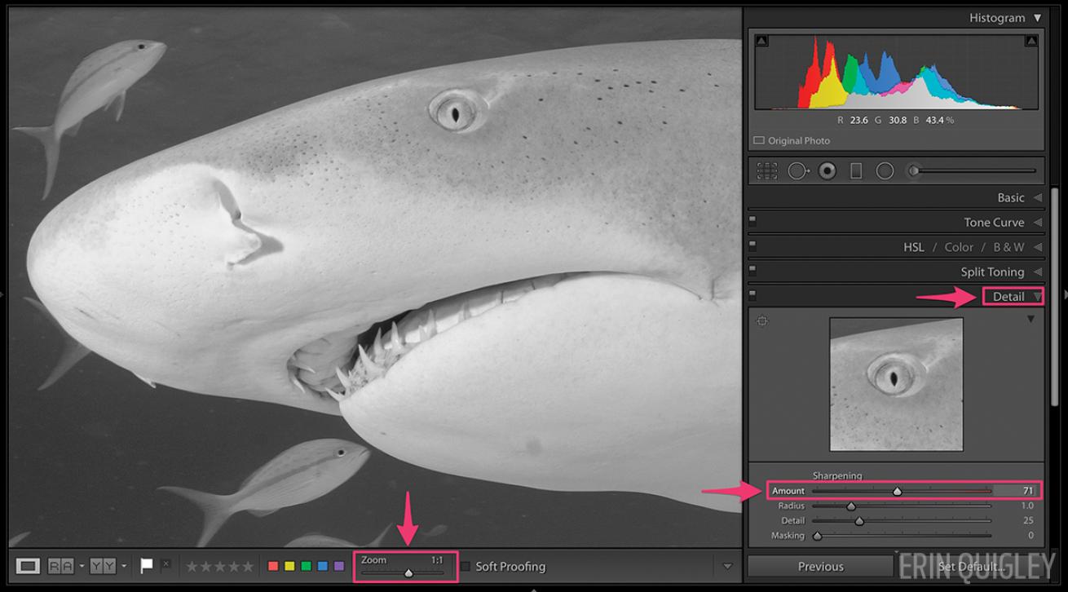Click the Loupe view icon in toolbar
1068x592 pixels.
click(x=29, y=566)
